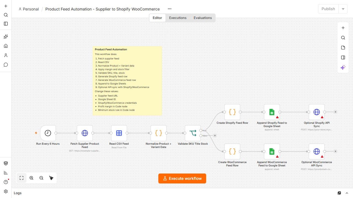Add a sticky note from canvas toolbar

(343, 48)
